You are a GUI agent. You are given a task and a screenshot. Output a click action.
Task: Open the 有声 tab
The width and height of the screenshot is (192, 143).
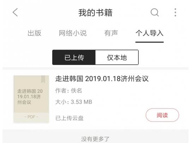click(111, 33)
